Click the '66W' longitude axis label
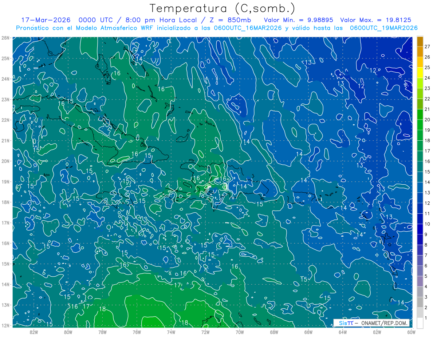The width and height of the screenshot is (437, 337). (x=308, y=332)
